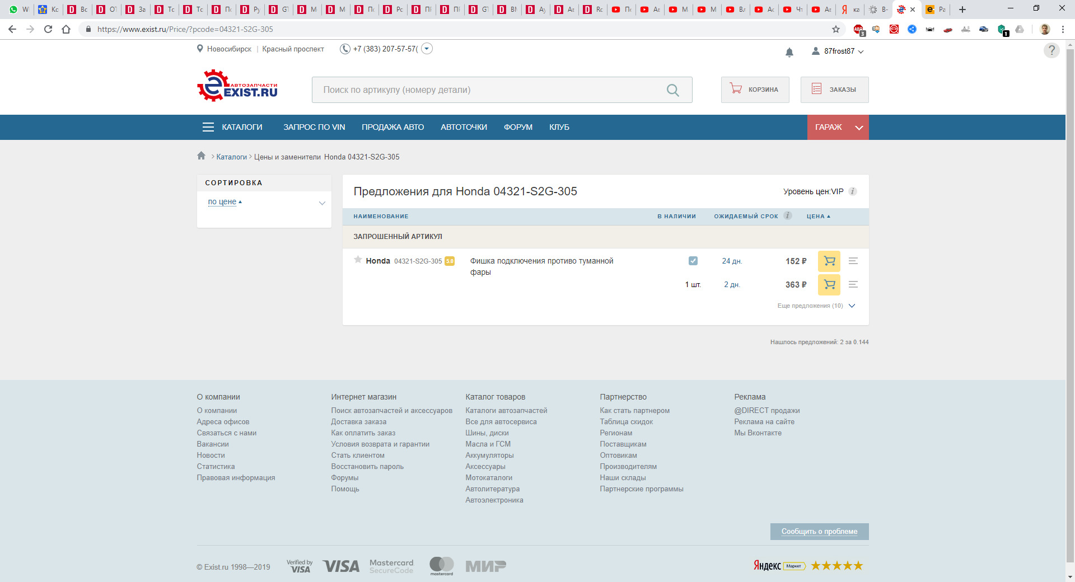The image size is (1075, 582).
Task: Mark Honda 04321-S2G-305 as favorite star
Action: click(358, 260)
